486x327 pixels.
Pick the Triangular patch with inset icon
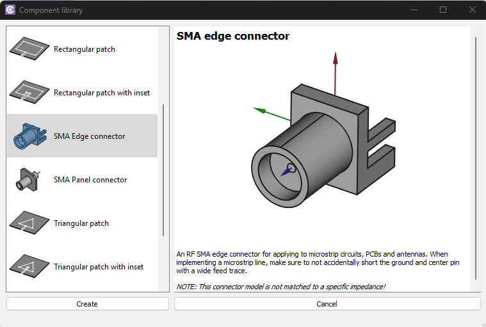[x=29, y=266]
